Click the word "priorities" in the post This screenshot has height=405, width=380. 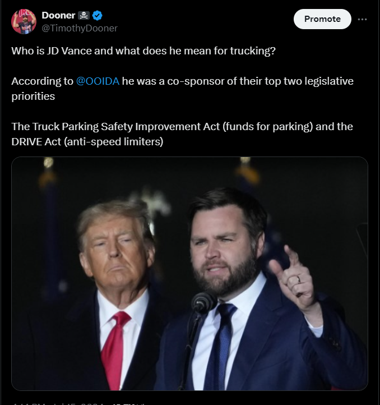33,96
